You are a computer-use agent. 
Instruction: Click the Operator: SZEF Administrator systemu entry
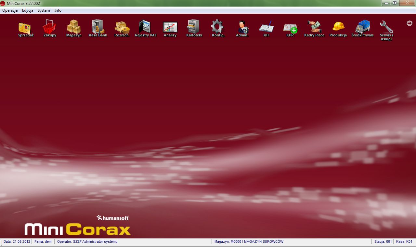click(87, 242)
